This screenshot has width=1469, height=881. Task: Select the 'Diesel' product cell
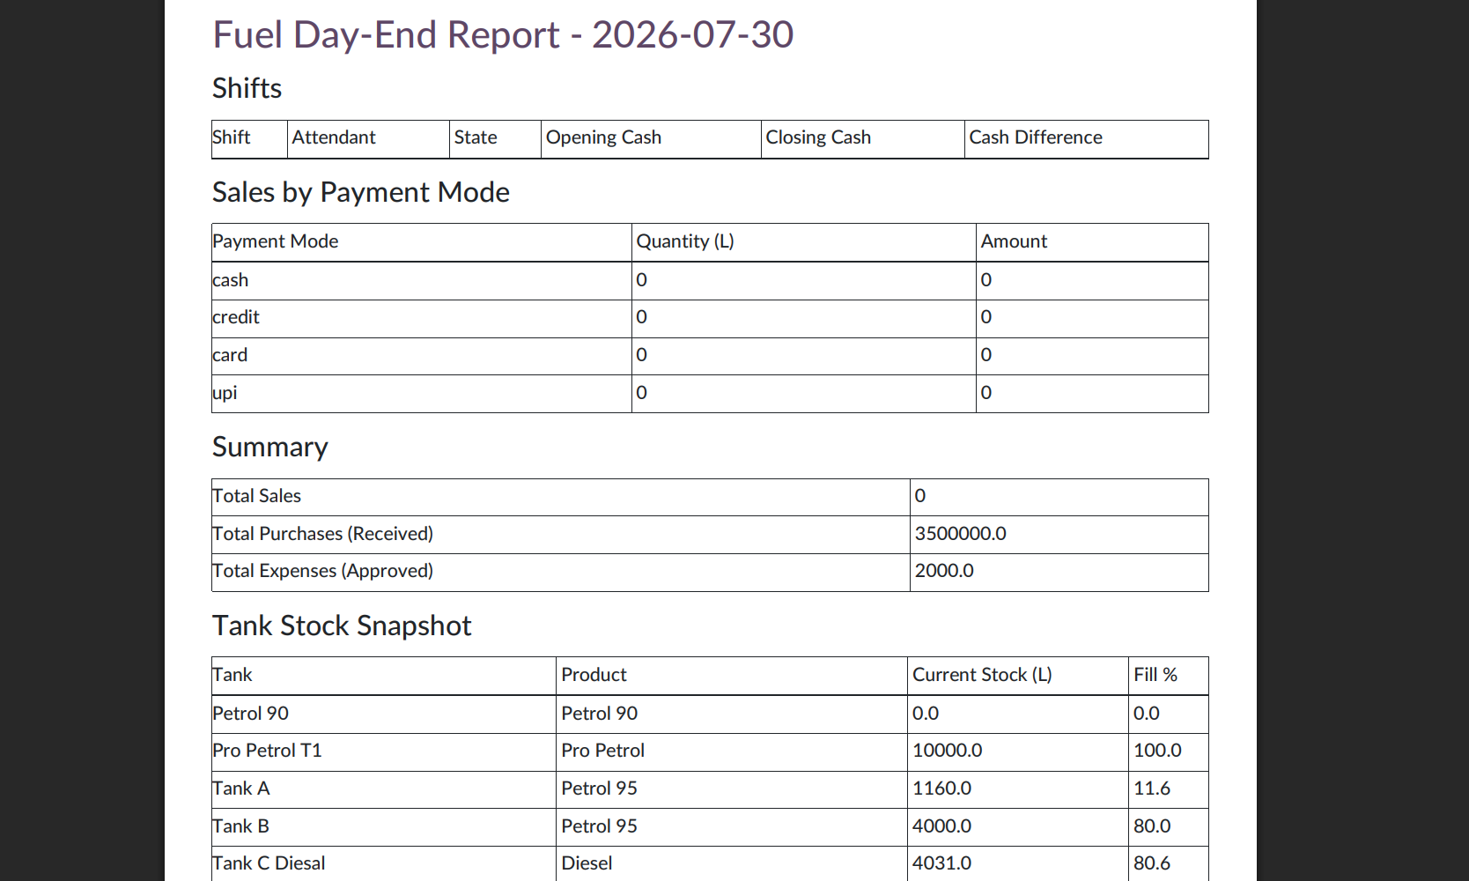[x=587, y=863]
